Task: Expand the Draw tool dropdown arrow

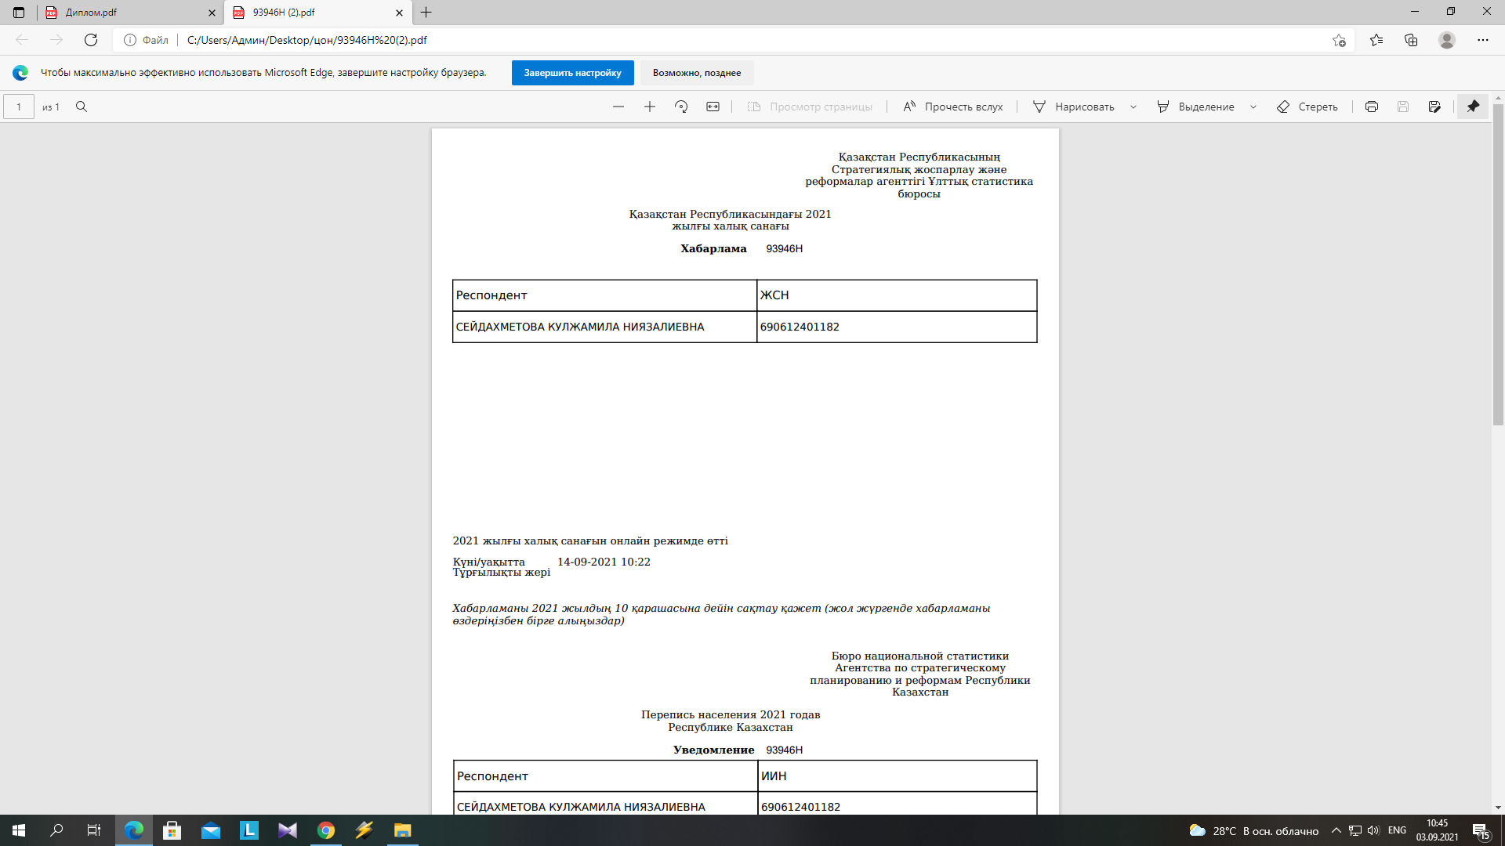Action: click(1133, 107)
